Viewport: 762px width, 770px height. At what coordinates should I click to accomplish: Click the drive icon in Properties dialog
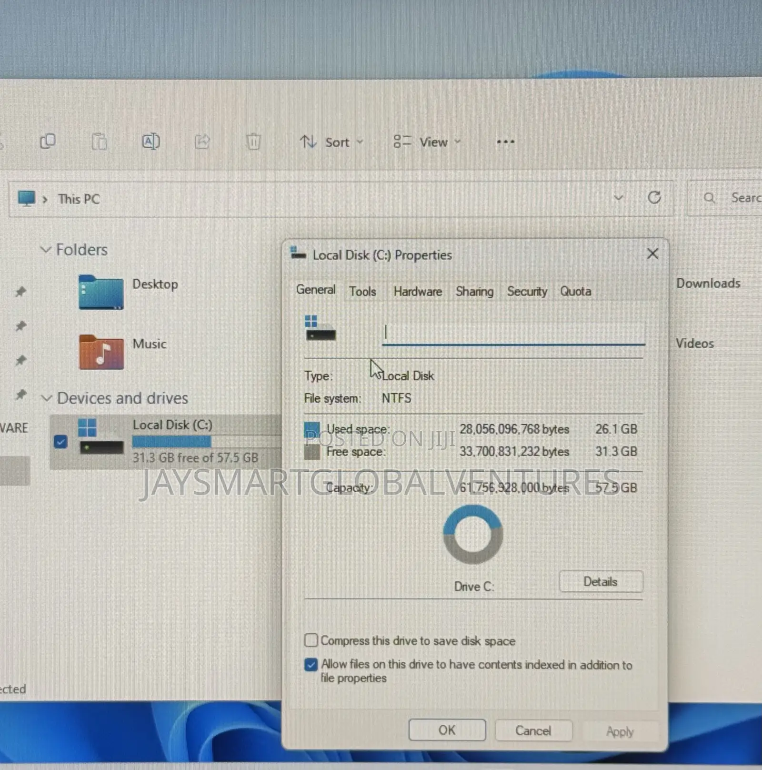tap(320, 328)
